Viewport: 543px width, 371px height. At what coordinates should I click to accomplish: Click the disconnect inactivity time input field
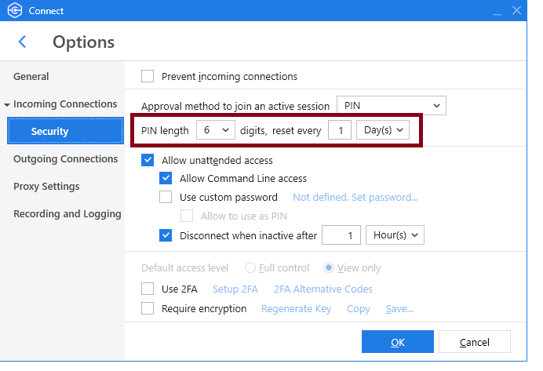[341, 235]
